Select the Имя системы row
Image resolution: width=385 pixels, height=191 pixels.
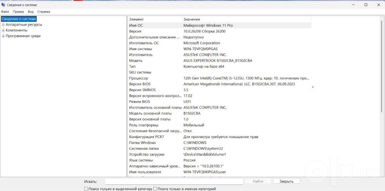220,49
